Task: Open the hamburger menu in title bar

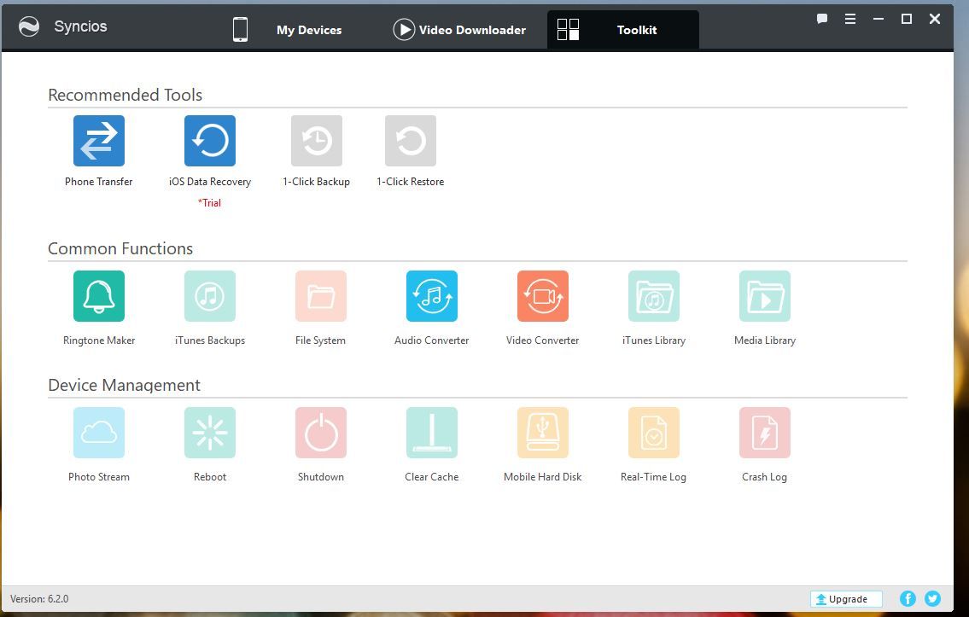Action: [850, 19]
